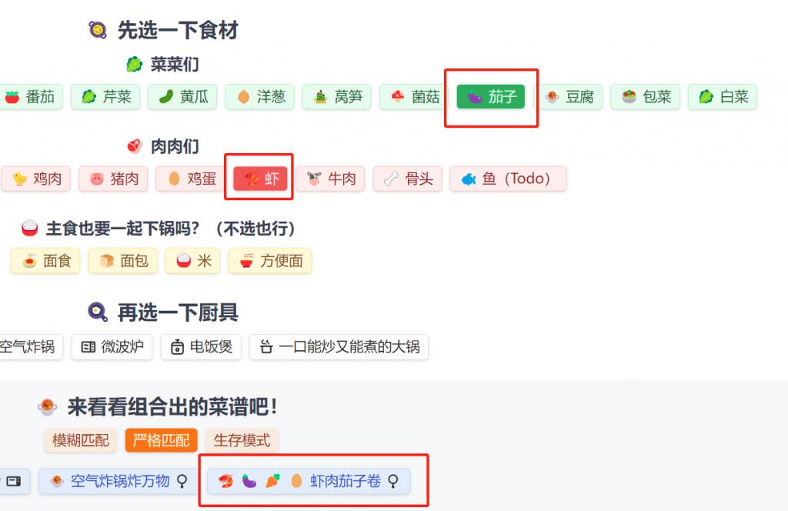Choose 黄瓜 cucumber from vegetables
Screen dimensions: 788x511
(182, 96)
